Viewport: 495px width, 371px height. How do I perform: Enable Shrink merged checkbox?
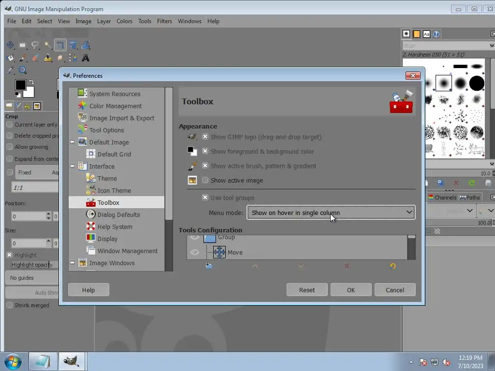click(10, 305)
